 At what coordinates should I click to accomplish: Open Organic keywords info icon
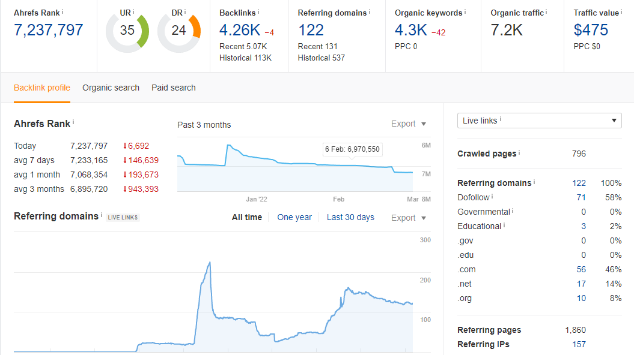465,12
